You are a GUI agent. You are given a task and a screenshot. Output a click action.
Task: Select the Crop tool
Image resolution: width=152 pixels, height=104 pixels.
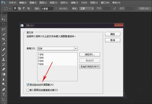(x=4, y=39)
